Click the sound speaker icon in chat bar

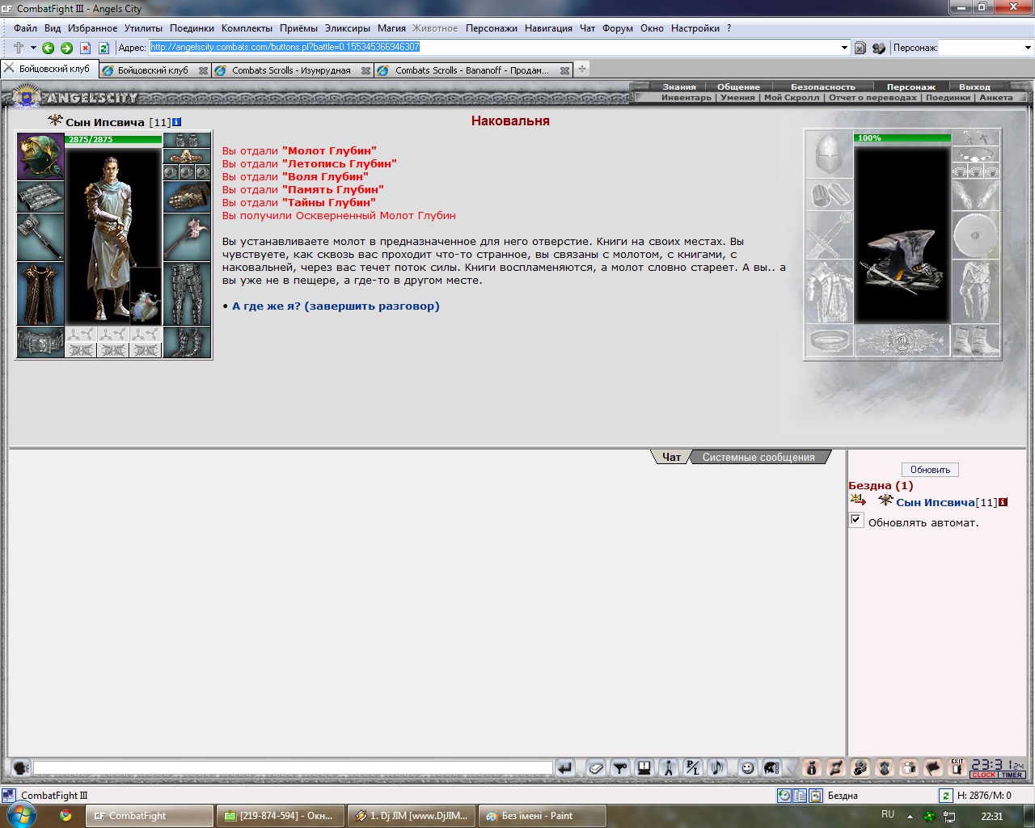pyautogui.click(x=717, y=768)
